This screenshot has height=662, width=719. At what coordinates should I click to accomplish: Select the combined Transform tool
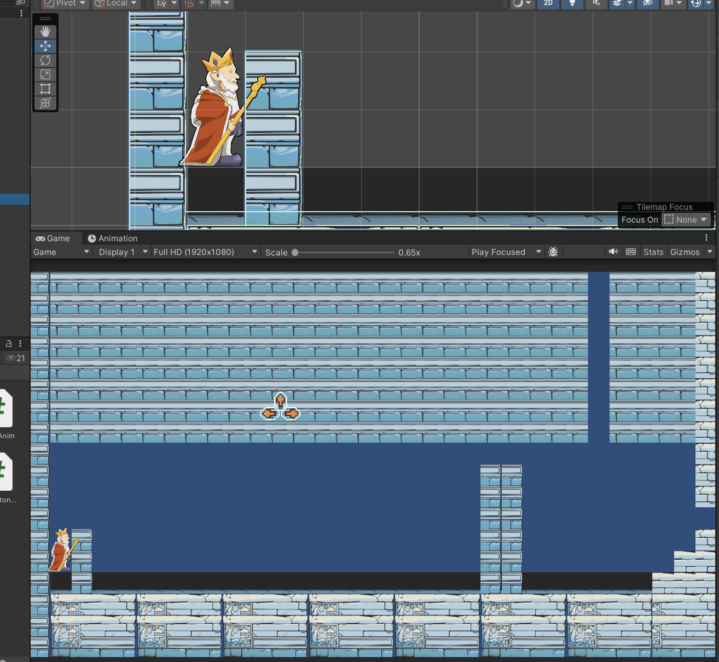45,103
